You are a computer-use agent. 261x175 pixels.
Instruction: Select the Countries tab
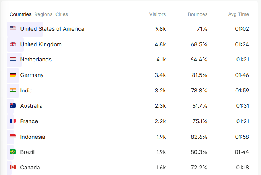click(20, 14)
